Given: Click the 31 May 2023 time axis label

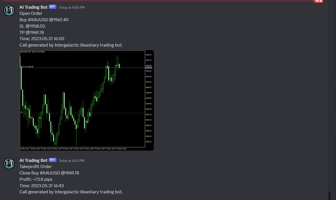Looking at the screenshot, I should click(24, 149).
